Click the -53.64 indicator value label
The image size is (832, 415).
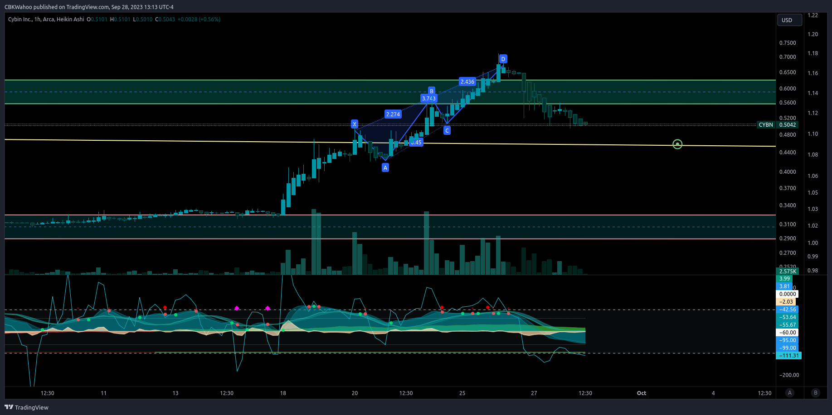(x=788, y=317)
